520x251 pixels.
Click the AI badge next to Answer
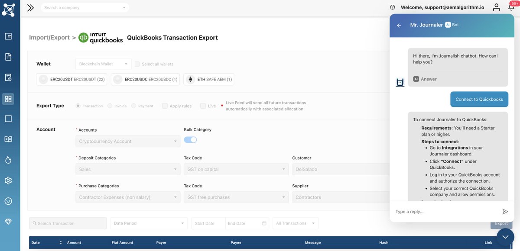click(416, 79)
